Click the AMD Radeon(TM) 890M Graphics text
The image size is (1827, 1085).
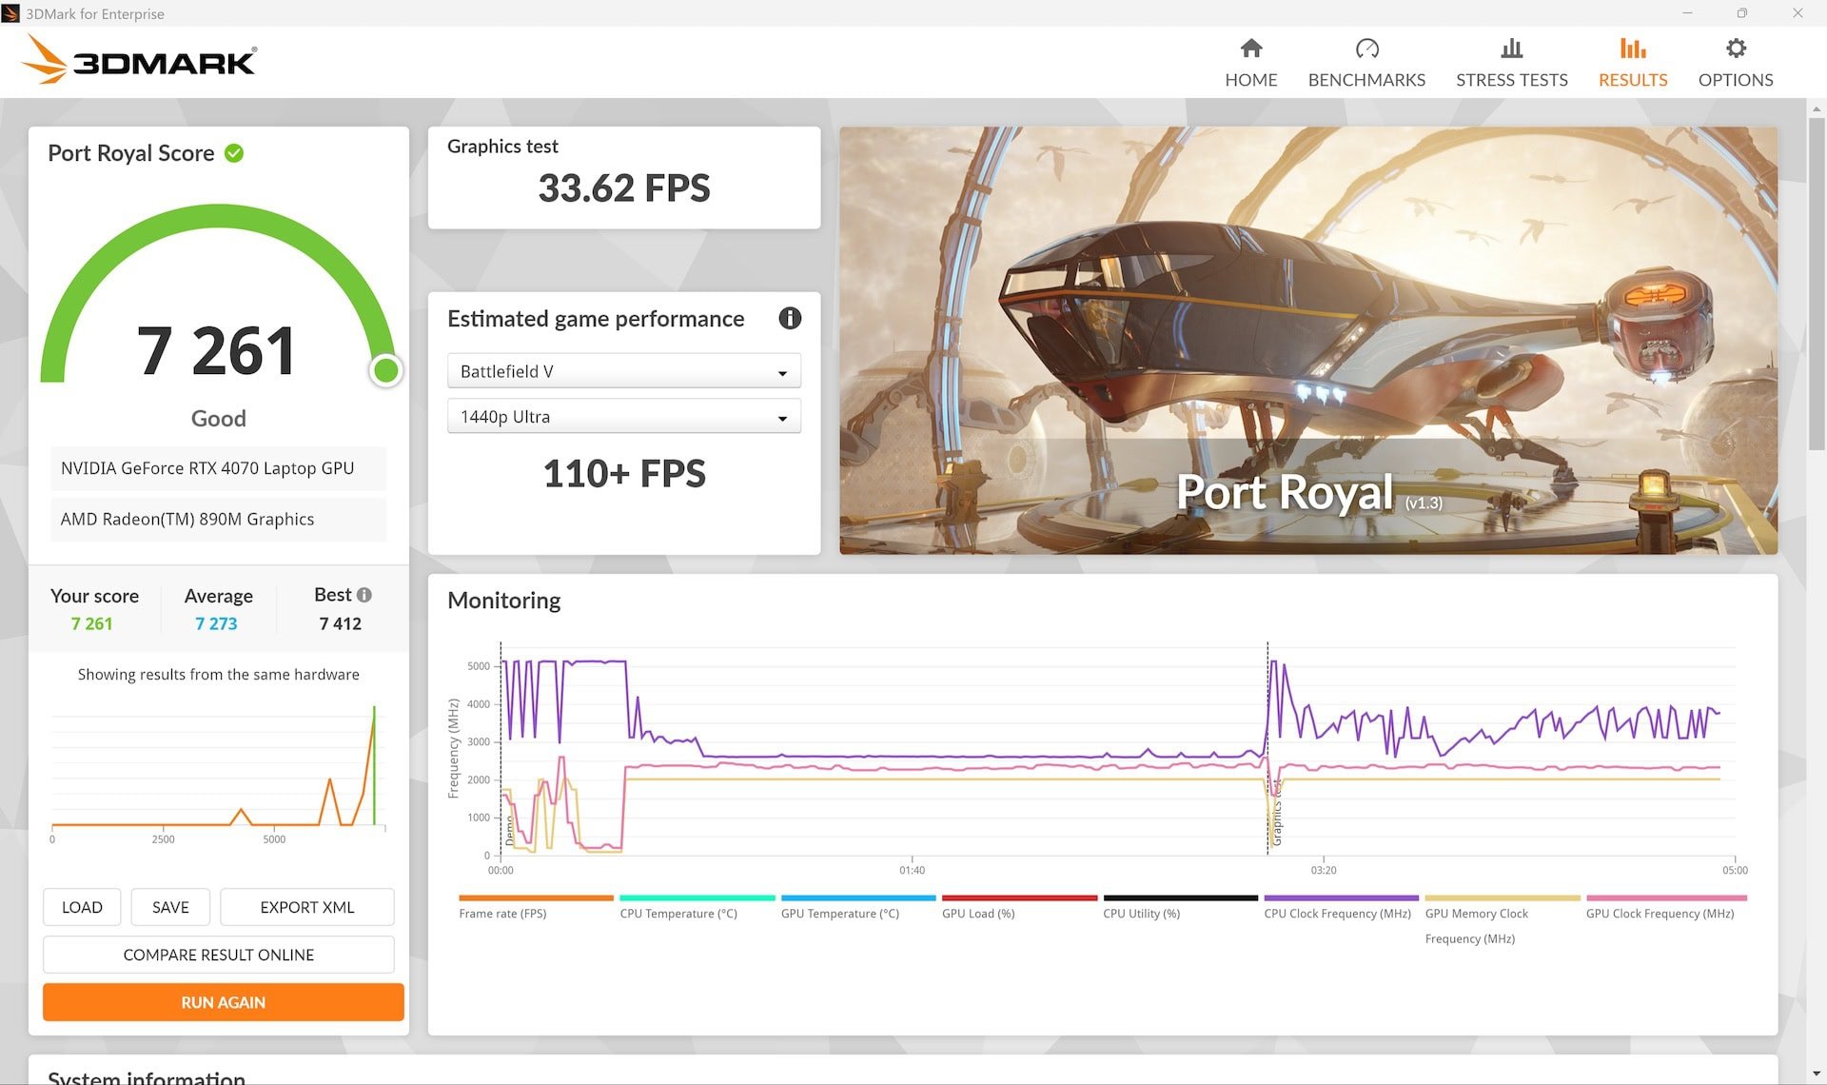point(187,519)
